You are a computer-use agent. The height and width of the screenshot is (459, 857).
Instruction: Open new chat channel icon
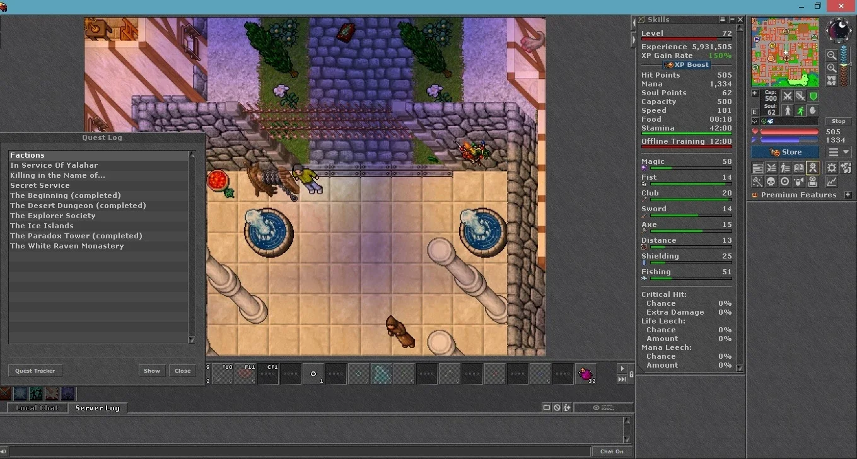(x=547, y=407)
